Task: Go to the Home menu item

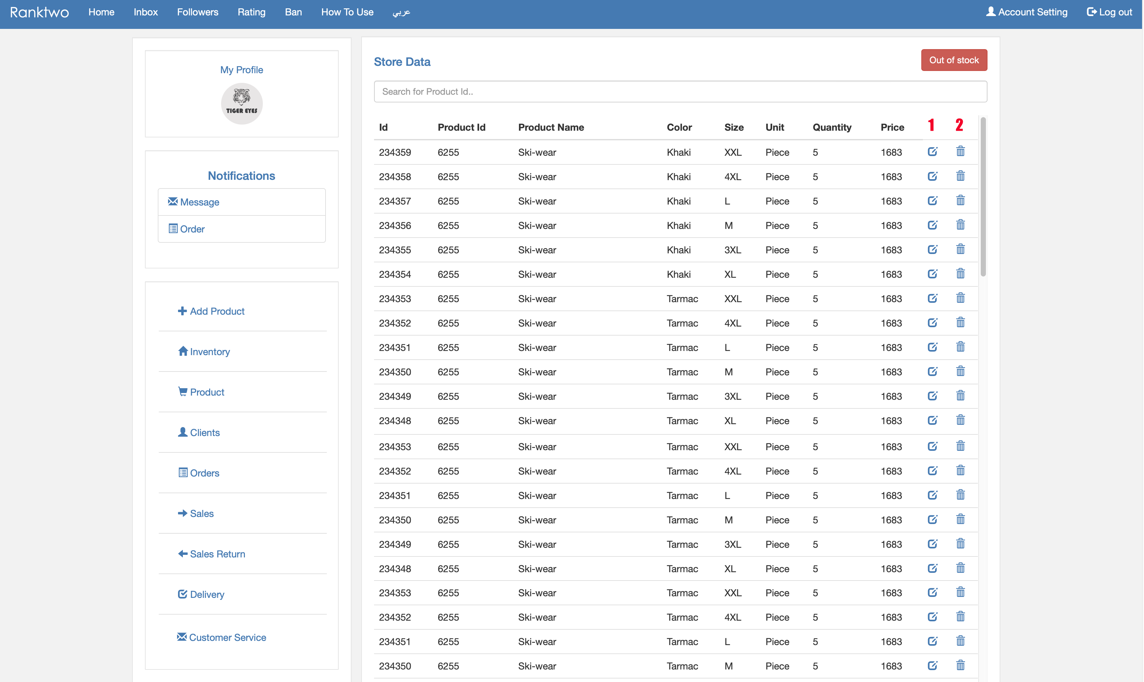Action: tap(101, 13)
